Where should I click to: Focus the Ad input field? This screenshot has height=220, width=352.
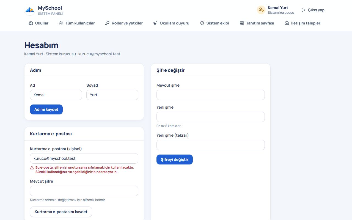tap(56, 95)
